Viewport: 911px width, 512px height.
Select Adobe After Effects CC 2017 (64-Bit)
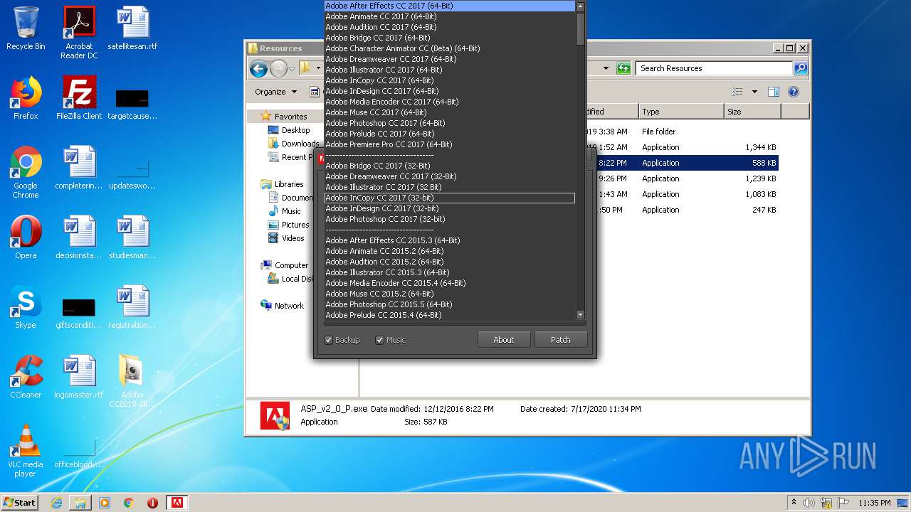point(449,6)
